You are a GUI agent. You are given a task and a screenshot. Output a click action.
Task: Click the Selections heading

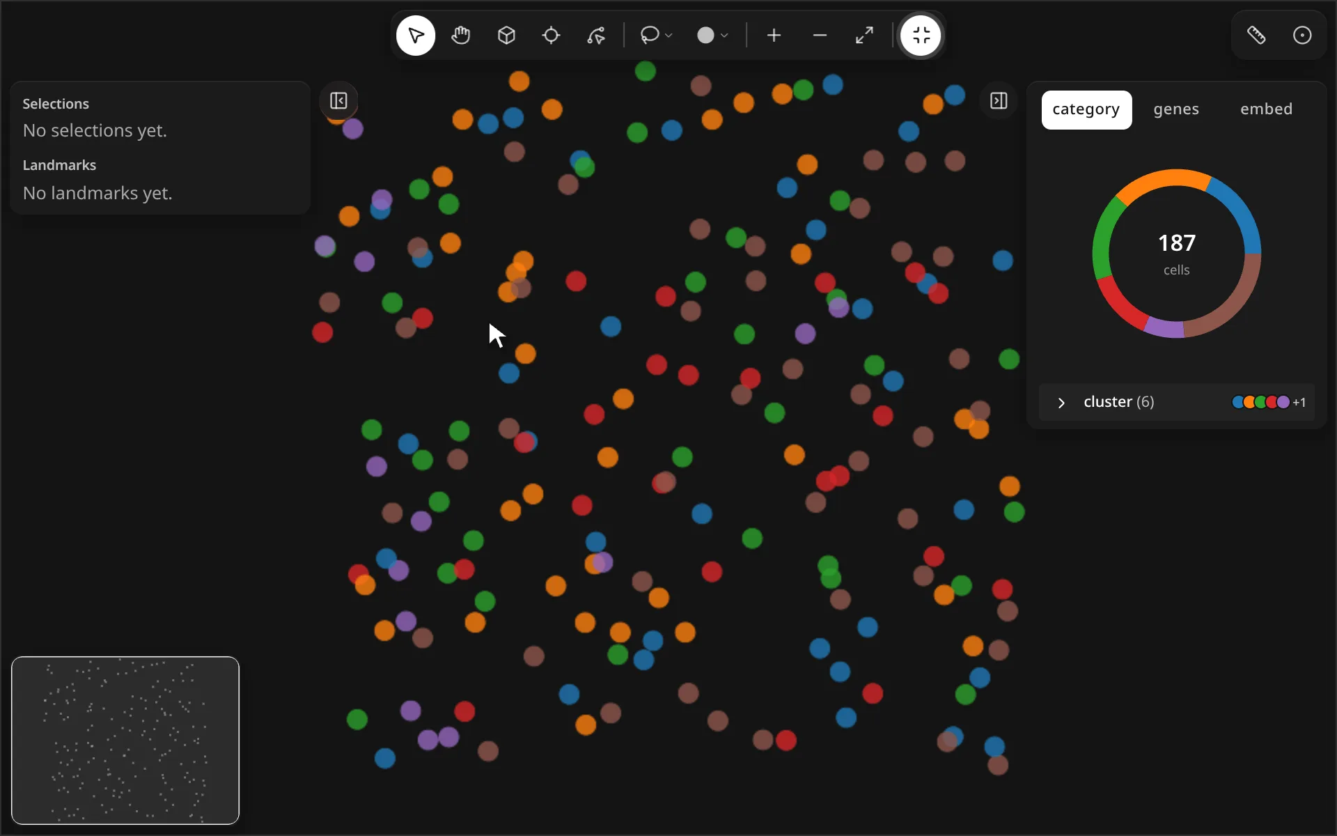(x=56, y=104)
